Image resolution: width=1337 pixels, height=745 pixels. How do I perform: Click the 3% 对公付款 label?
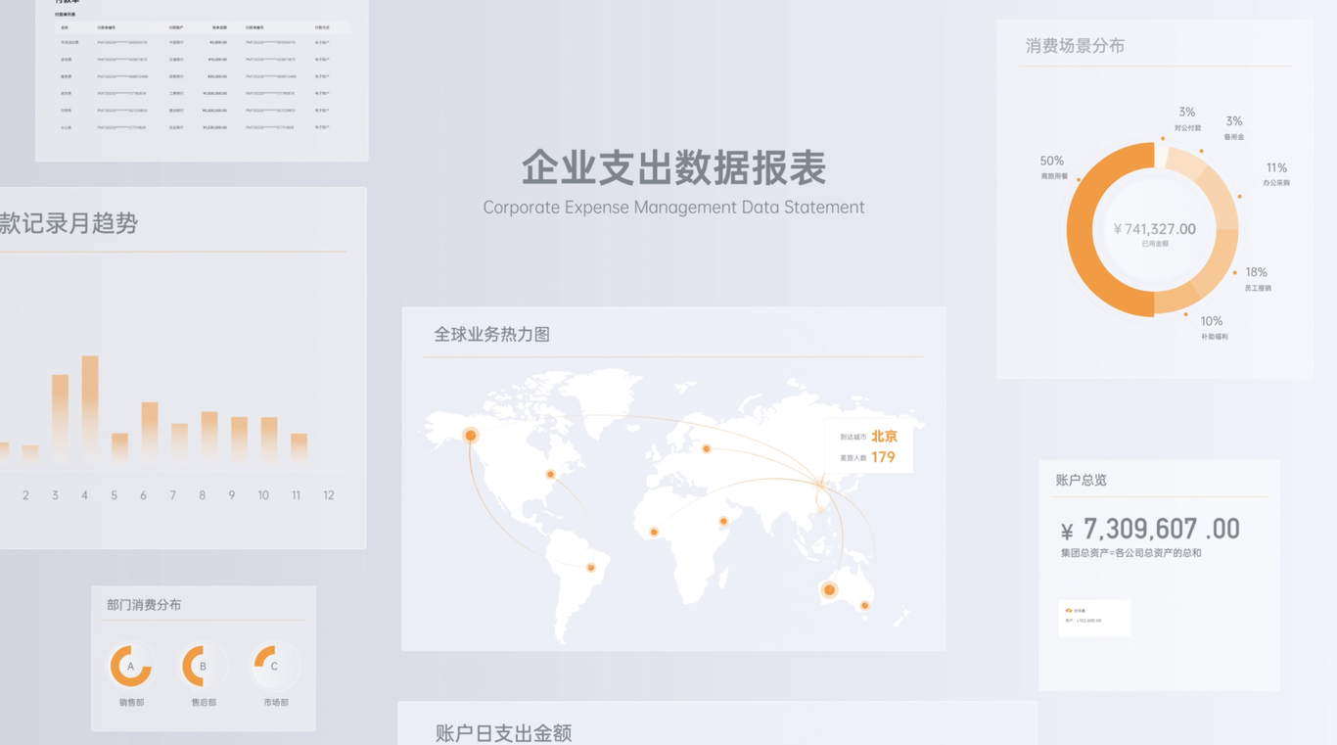click(x=1187, y=119)
